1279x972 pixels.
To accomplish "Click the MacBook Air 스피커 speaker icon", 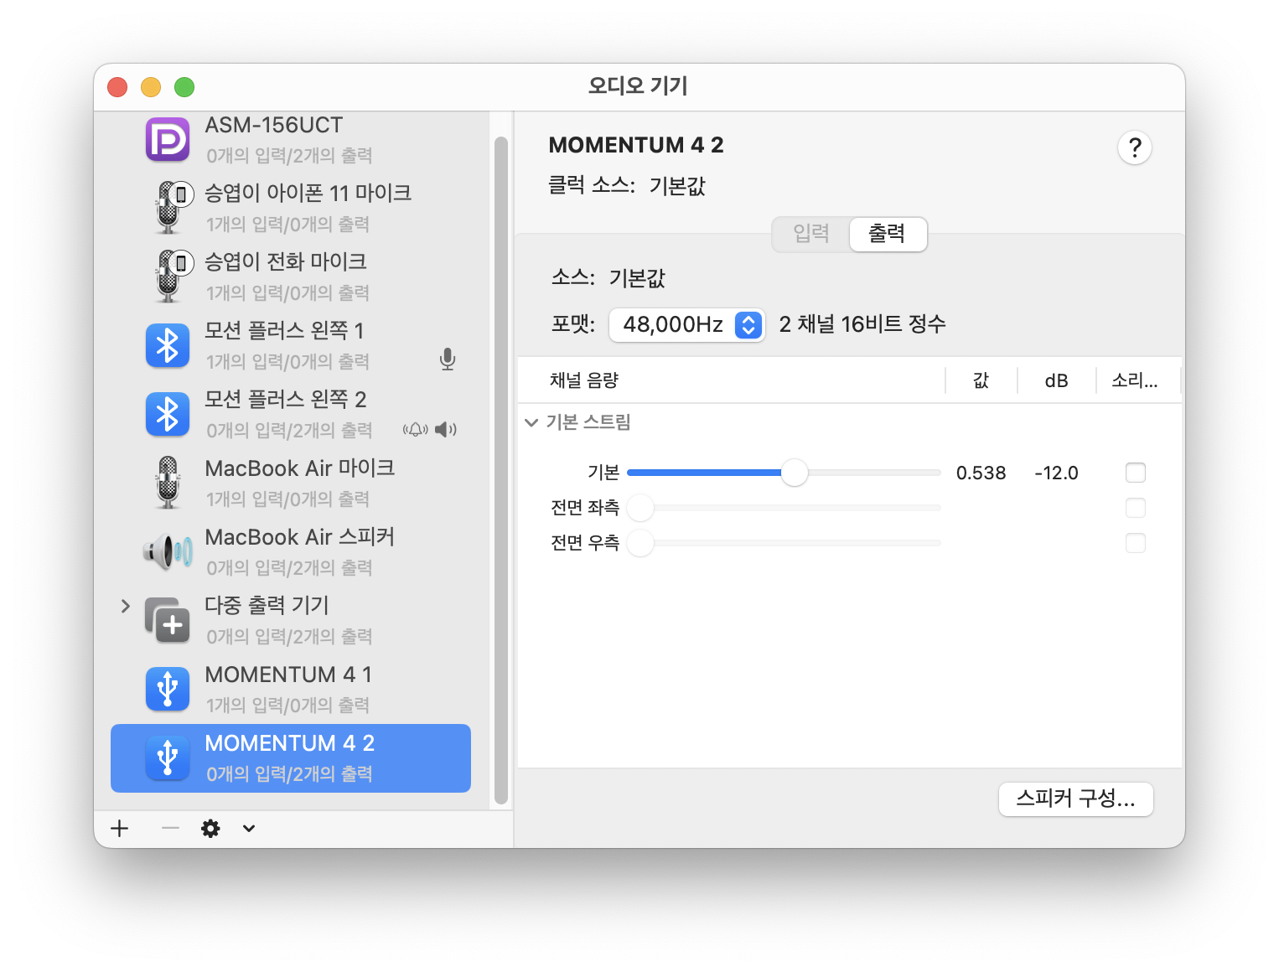I will click(x=168, y=551).
